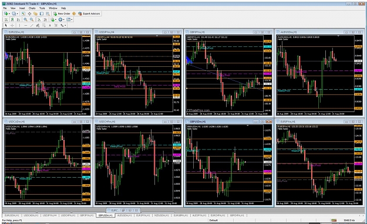Viewport: 367px width, 224px height.
Task: Activate the Crosshair mode
Action: tap(12, 25)
